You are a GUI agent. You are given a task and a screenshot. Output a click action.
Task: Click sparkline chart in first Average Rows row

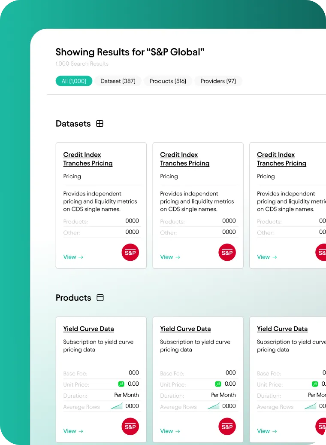pyautogui.click(x=117, y=406)
